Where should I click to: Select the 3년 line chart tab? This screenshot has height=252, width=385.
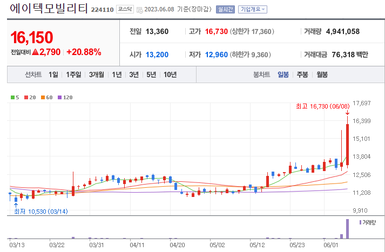pyautogui.click(x=134, y=74)
